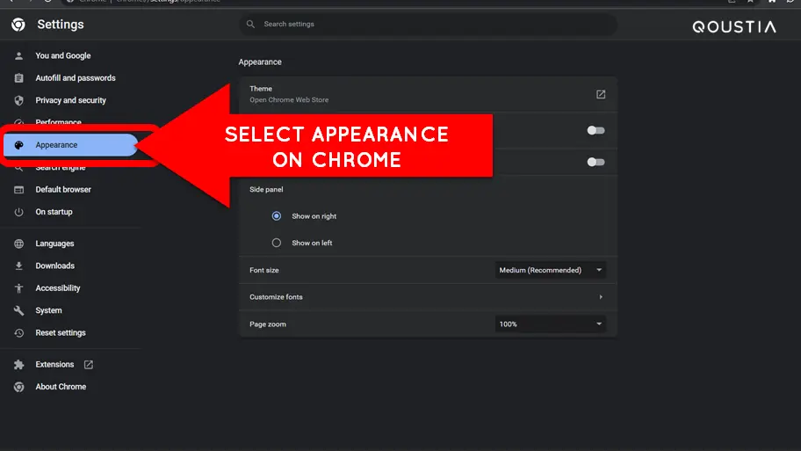Select Show on left radio button
The width and height of the screenshot is (801, 451).
point(277,243)
